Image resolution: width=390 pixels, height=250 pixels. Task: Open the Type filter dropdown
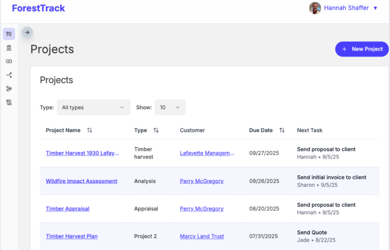click(94, 107)
